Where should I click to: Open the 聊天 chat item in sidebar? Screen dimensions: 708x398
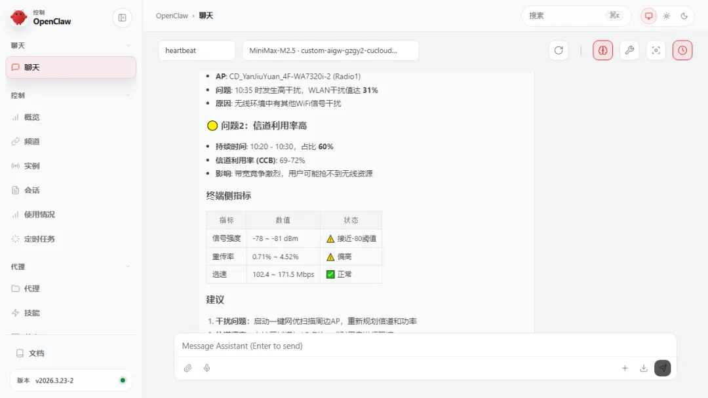tap(71, 67)
